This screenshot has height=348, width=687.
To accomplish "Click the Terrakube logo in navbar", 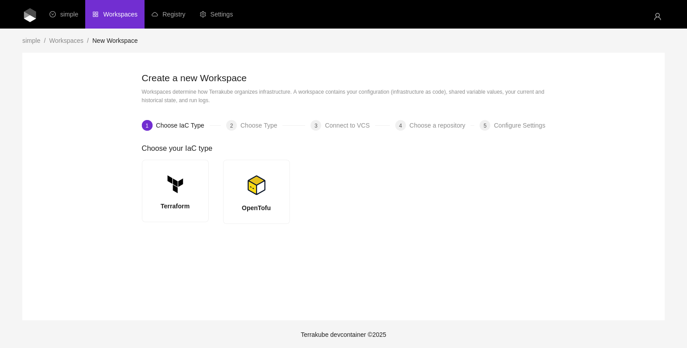I will (x=30, y=15).
